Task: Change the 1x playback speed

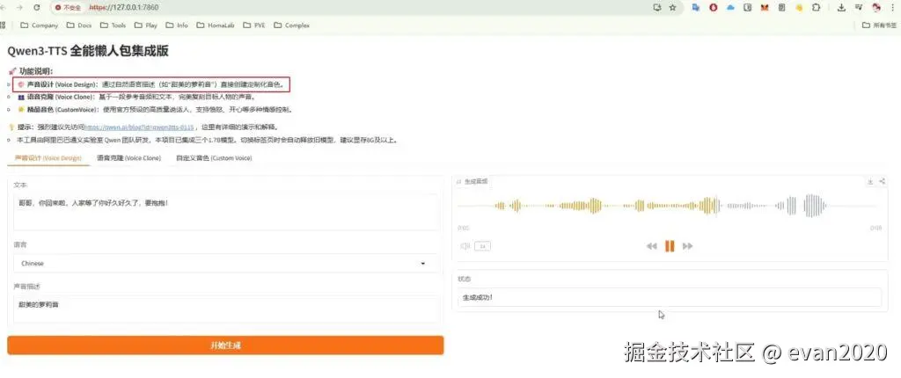Action: coord(483,246)
